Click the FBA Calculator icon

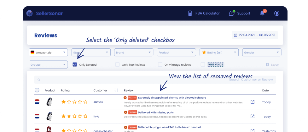(x=190, y=13)
